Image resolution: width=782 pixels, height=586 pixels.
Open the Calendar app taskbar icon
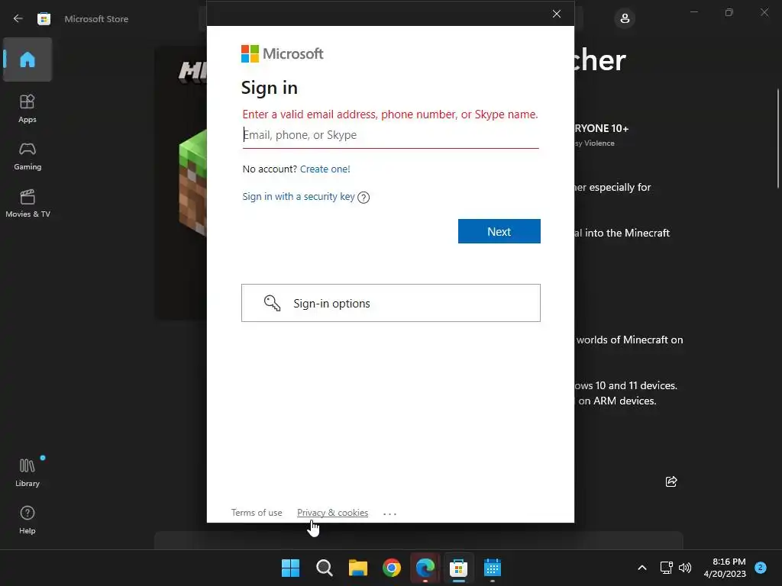[493, 568]
